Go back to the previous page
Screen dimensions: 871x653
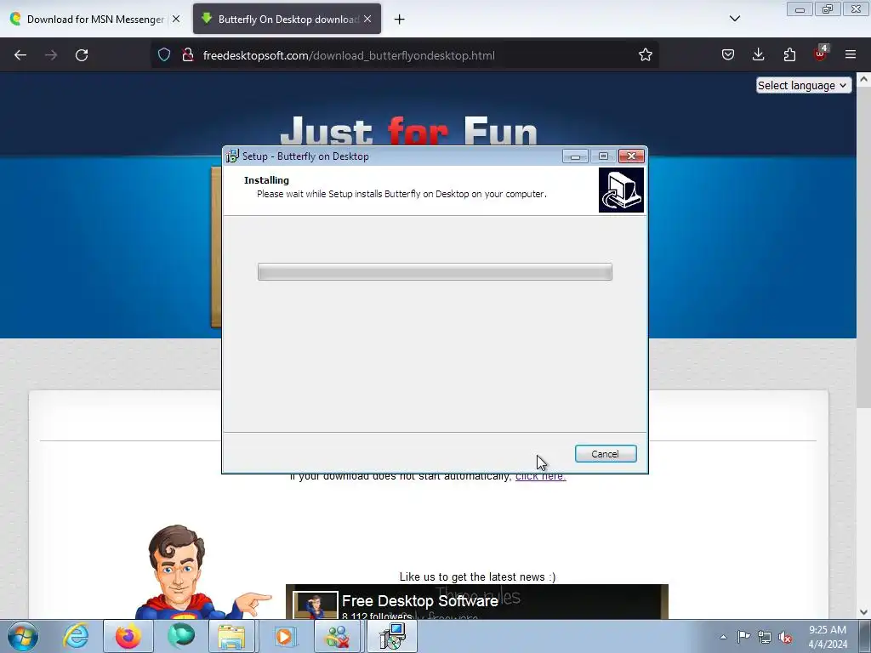20,55
